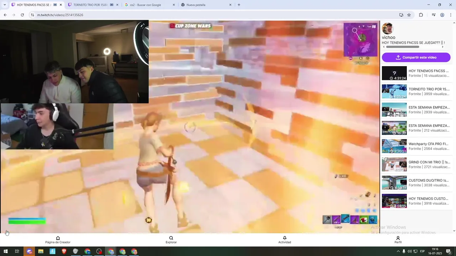Open the purple chat app with 9+ badge
456x256 pixels.
29,251
